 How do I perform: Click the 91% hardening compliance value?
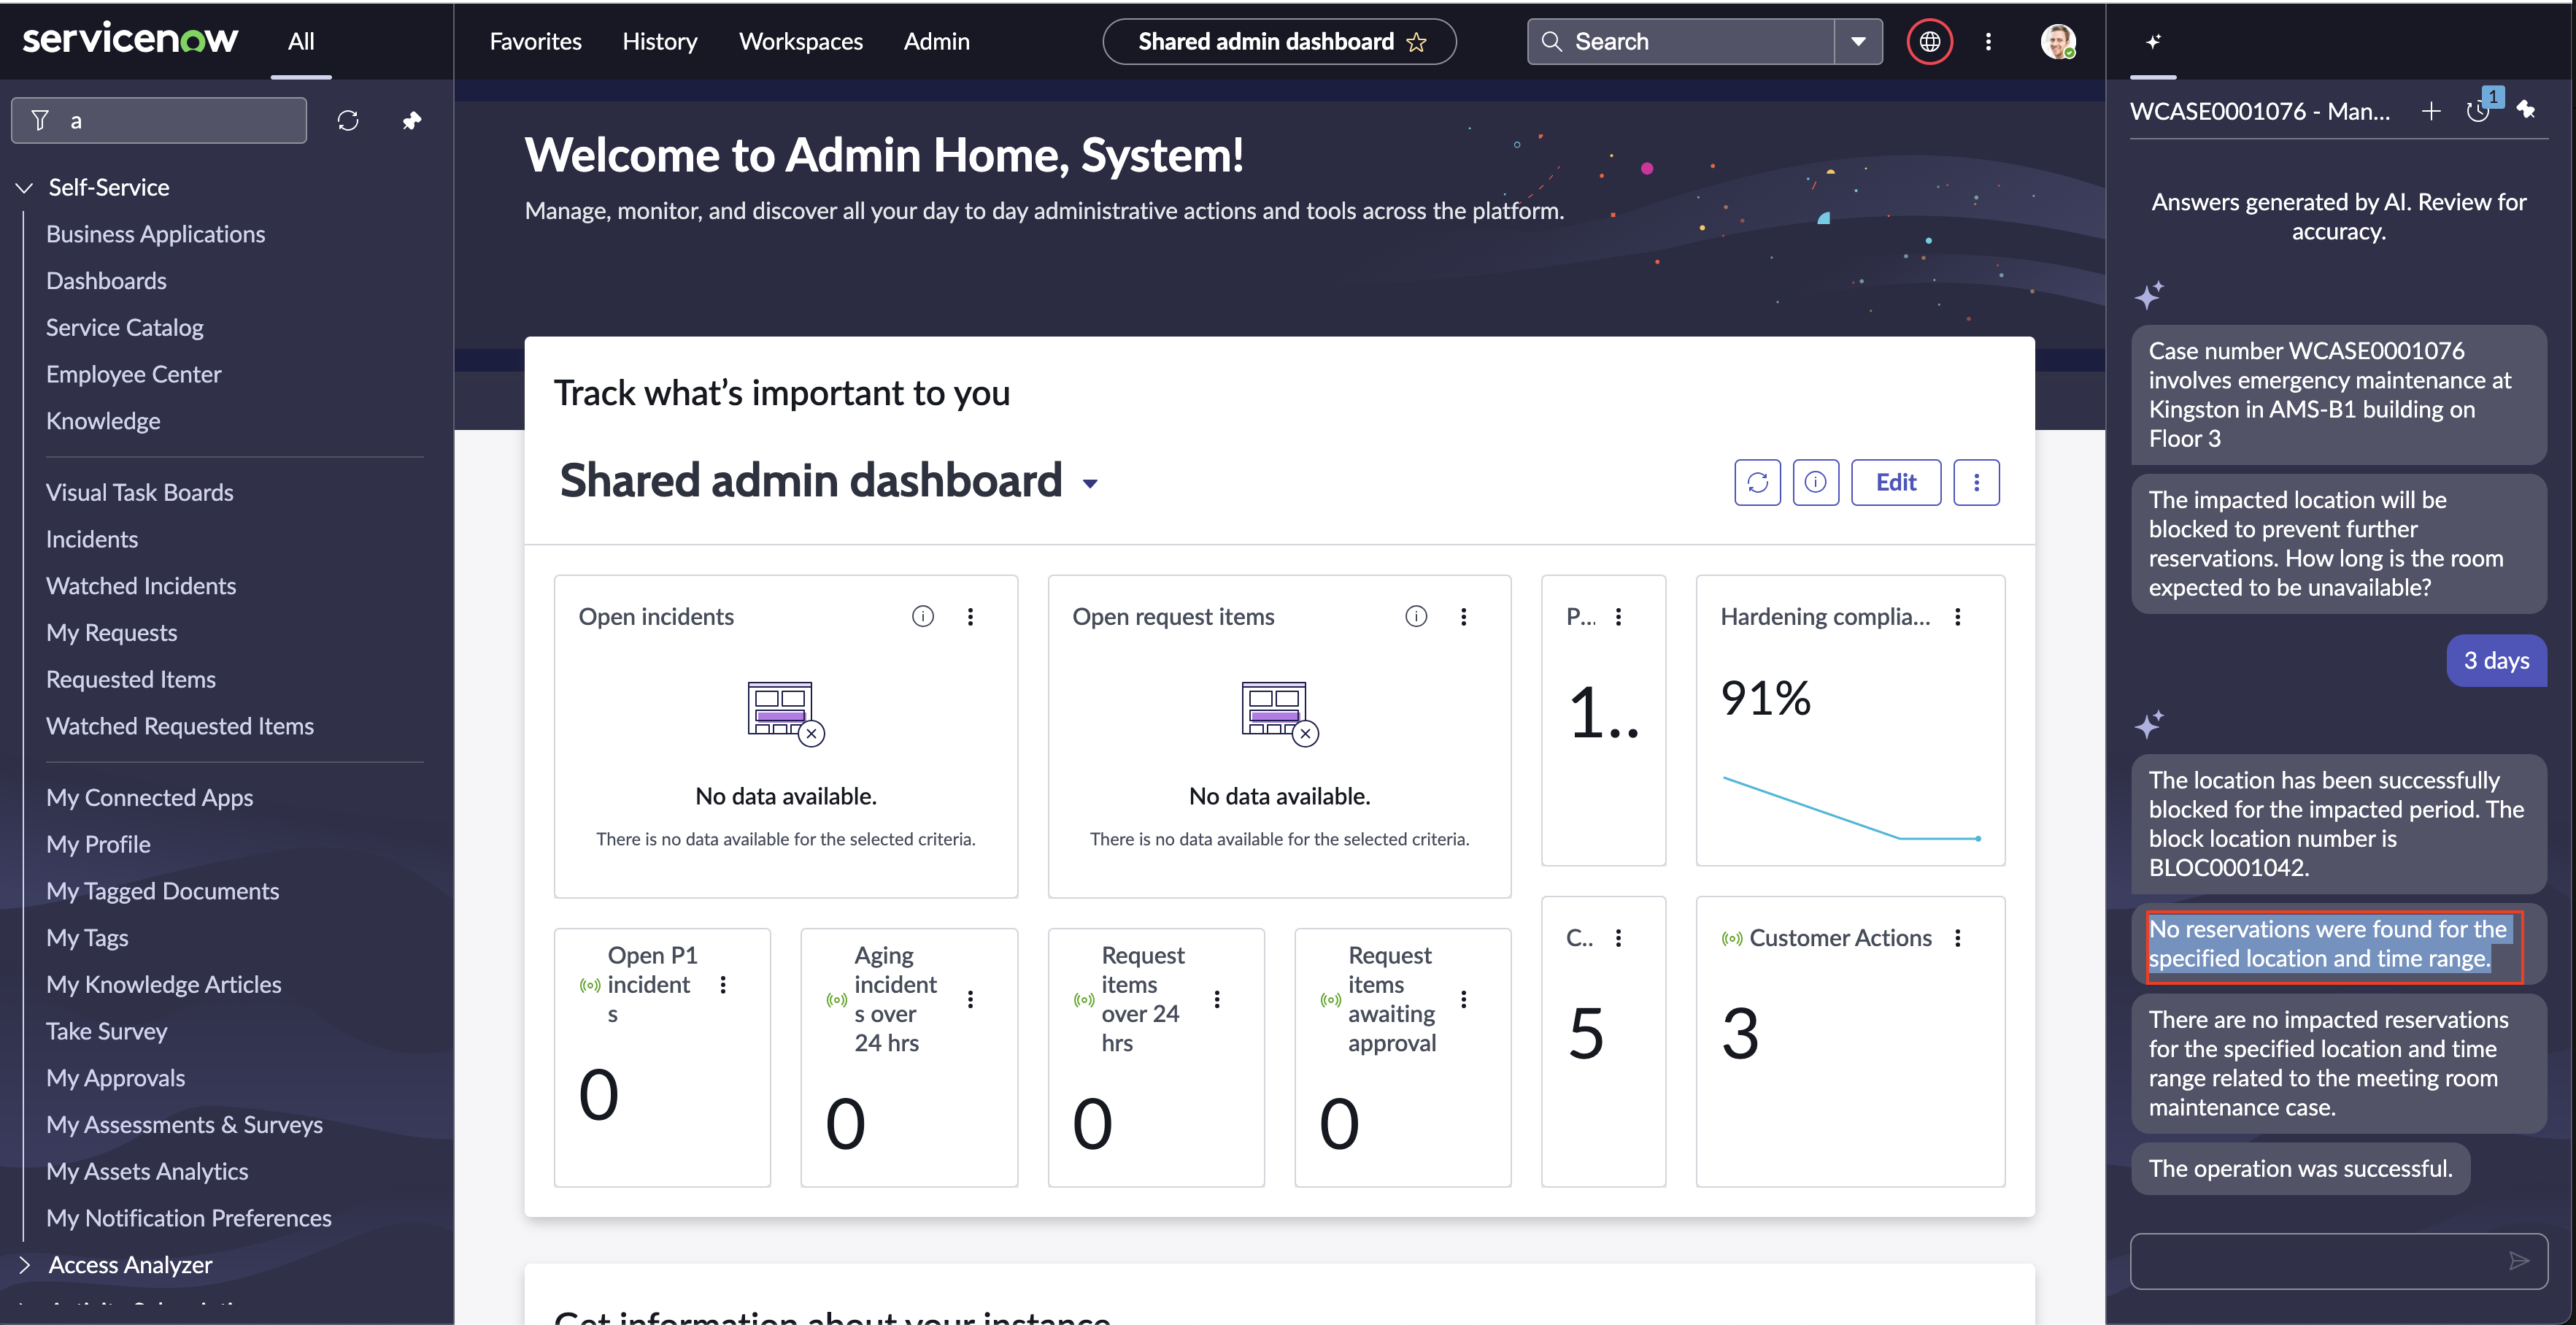point(1766,697)
